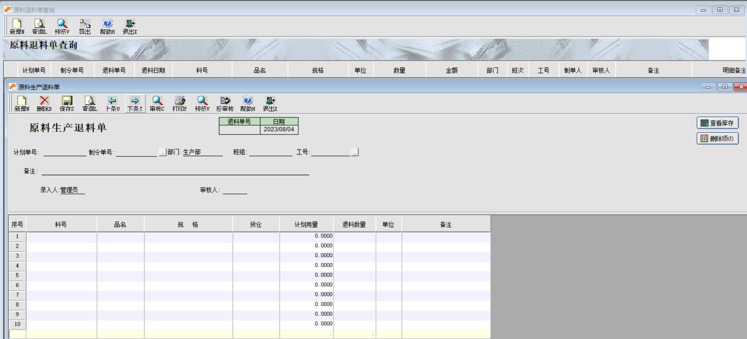Click 新增N in 原料生产退料单 toolbar

tap(22, 104)
